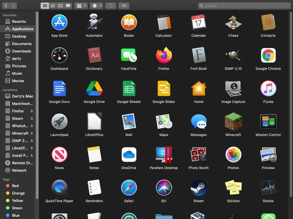This screenshot has height=219, width=293.
Task: Select Image Capture application
Action: pyautogui.click(x=233, y=88)
